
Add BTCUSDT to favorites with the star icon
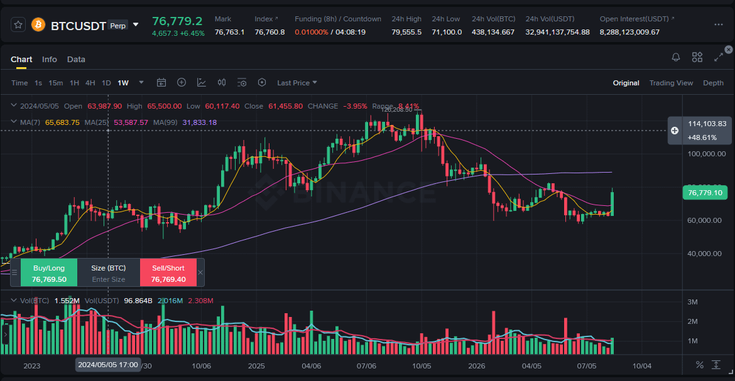(x=18, y=25)
